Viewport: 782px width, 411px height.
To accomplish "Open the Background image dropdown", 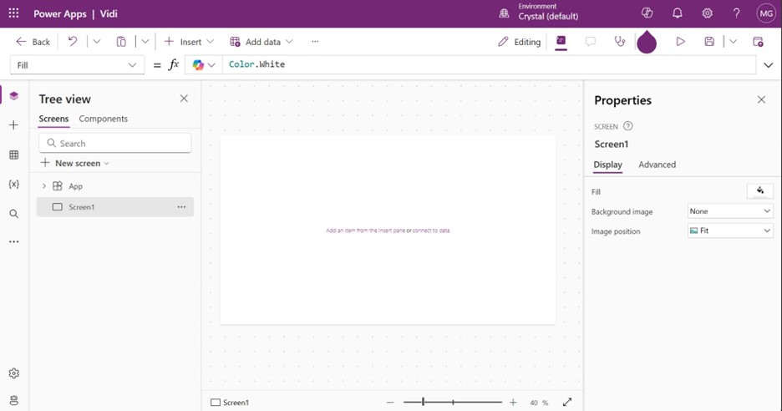I will (730, 211).
